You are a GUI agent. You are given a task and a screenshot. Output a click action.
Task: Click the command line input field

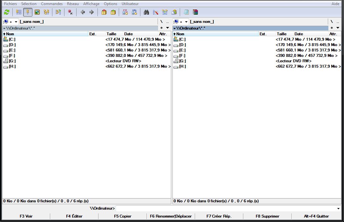(x=226, y=208)
